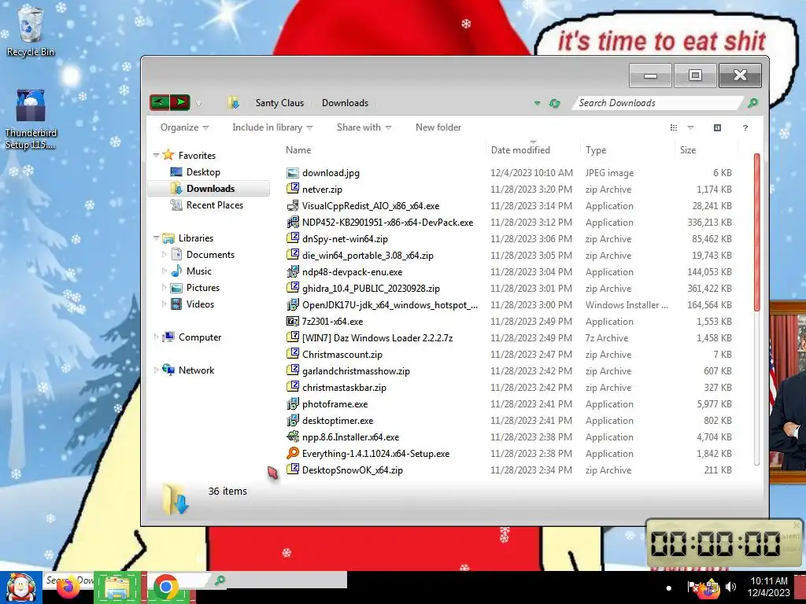This screenshot has width=806, height=604.
Task: Click the Search Downloads field
Action: tap(658, 103)
